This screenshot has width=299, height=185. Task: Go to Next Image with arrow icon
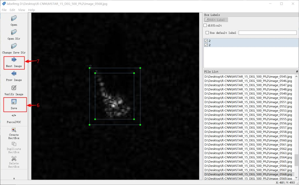(14, 60)
